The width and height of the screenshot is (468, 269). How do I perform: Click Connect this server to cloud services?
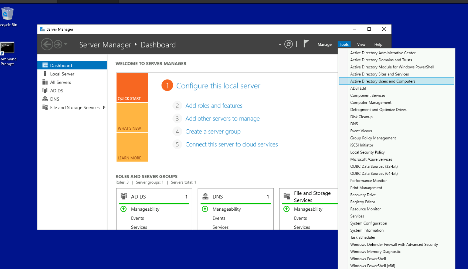pos(231,144)
